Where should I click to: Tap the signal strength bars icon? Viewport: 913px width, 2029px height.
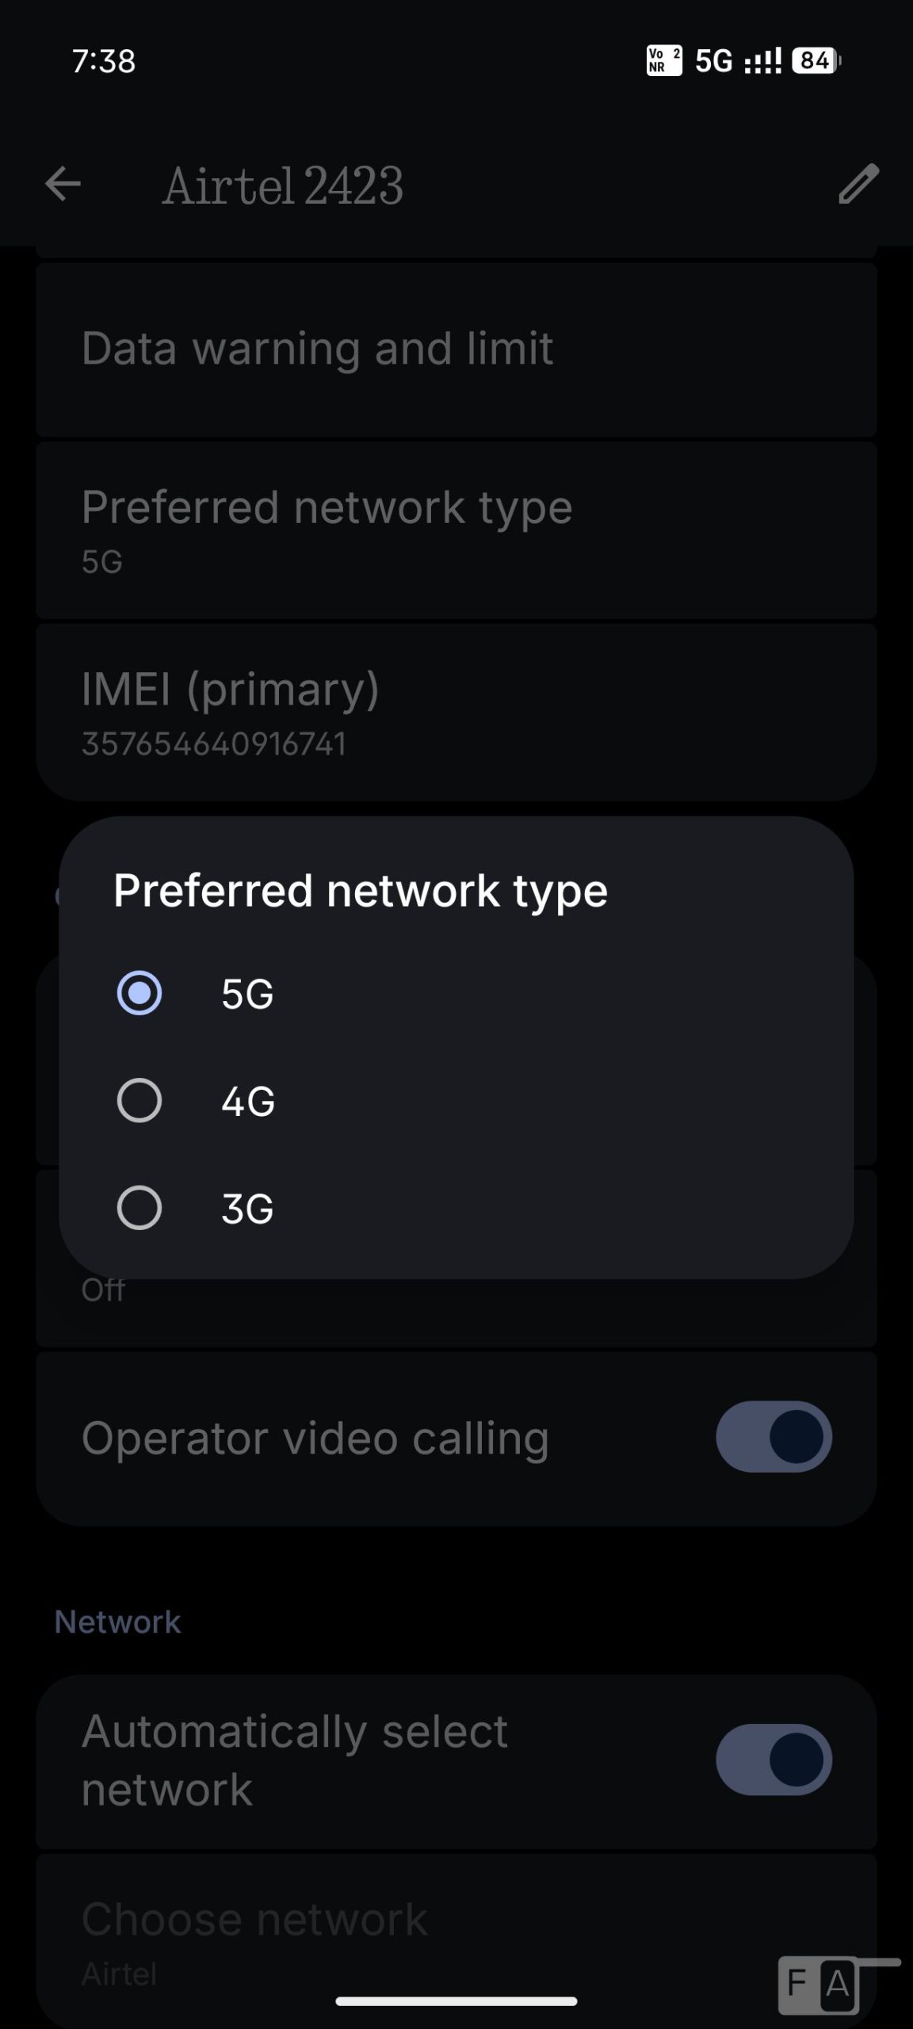(x=762, y=61)
